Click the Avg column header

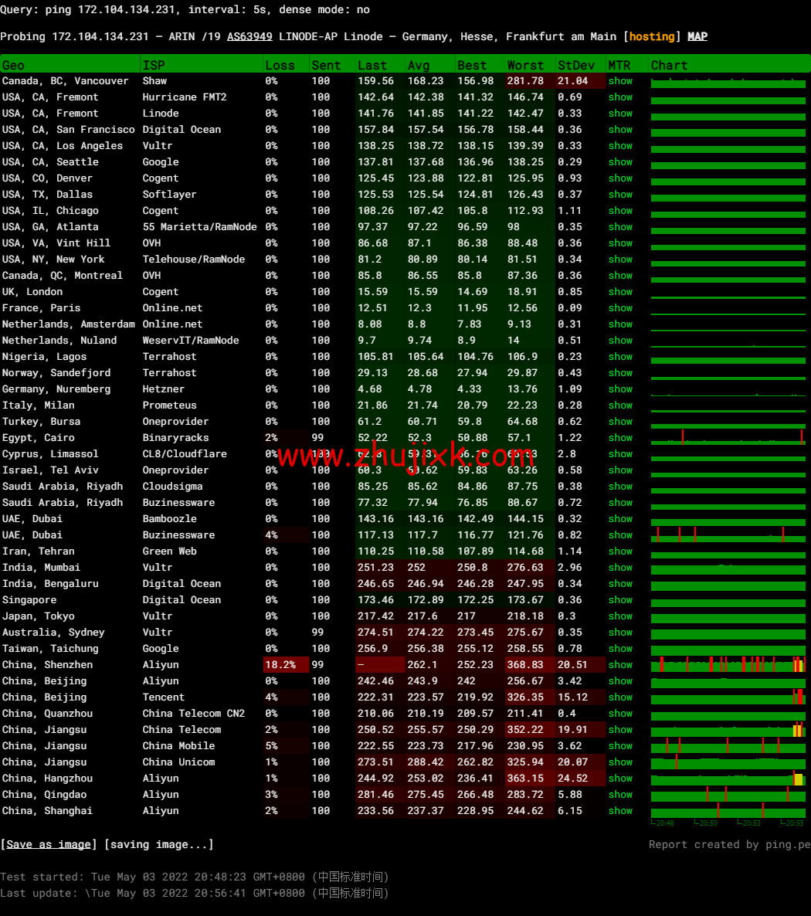click(419, 66)
